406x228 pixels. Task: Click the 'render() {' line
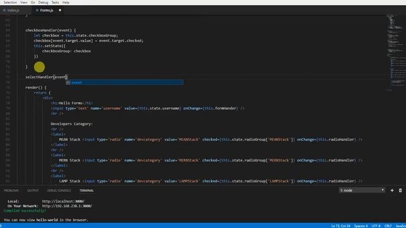(x=36, y=87)
